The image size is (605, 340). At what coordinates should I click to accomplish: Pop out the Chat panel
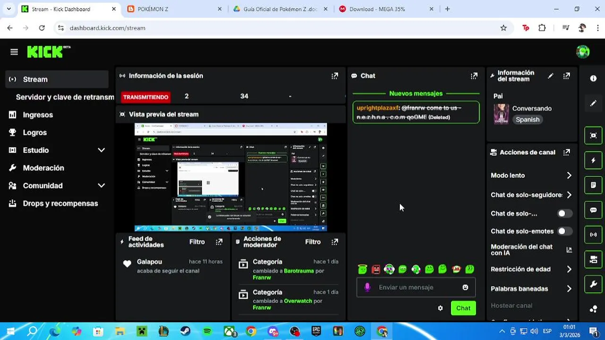pyautogui.click(x=474, y=76)
